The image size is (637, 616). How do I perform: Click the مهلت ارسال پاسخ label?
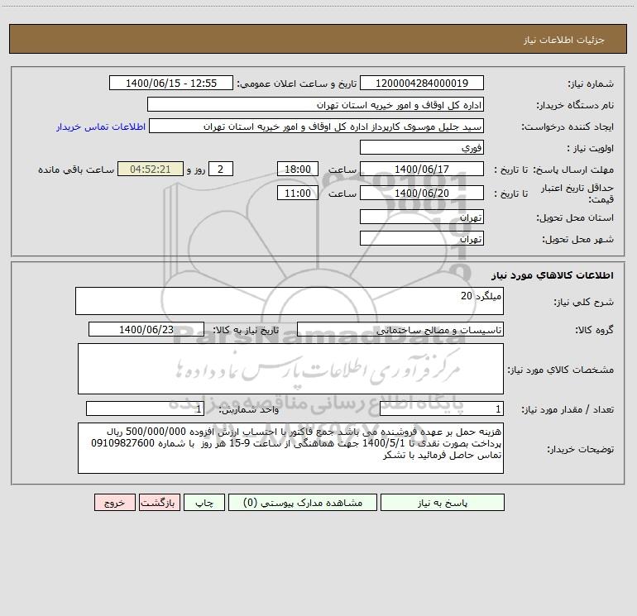coord(573,170)
